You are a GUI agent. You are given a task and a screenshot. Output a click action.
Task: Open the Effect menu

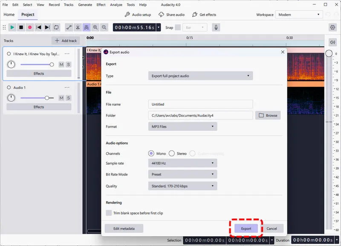coord(101,5)
